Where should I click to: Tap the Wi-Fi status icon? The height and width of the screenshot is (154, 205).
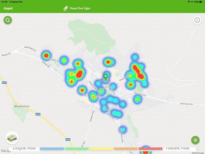pos(189,2)
